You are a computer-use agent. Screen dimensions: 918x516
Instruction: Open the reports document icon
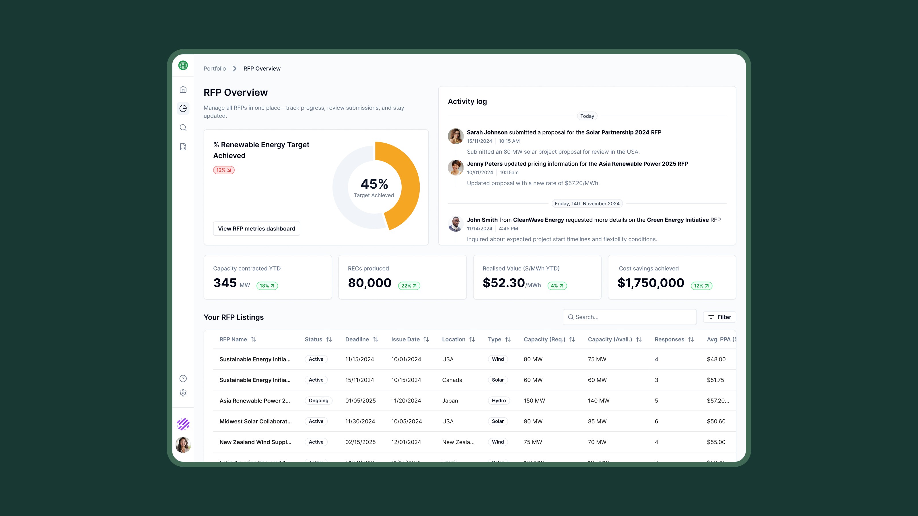(x=183, y=147)
